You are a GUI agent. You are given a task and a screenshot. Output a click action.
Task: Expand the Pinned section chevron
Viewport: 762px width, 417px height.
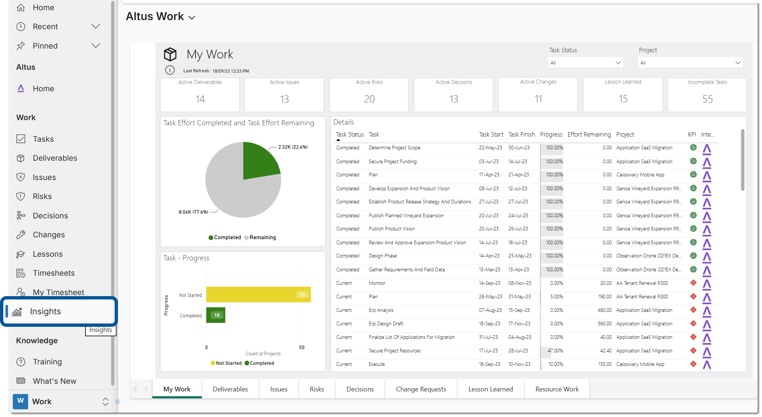(x=96, y=46)
